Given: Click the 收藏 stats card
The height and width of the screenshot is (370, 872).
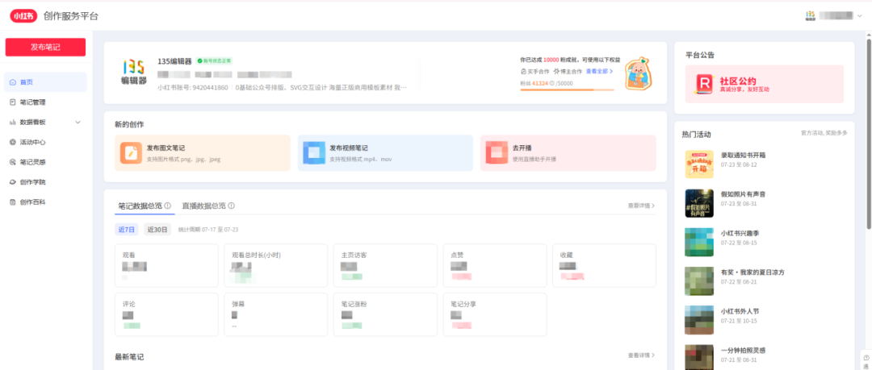Looking at the screenshot, I should coord(604,265).
